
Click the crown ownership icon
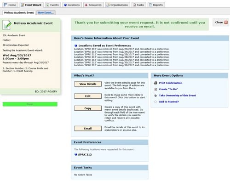click(155, 96)
